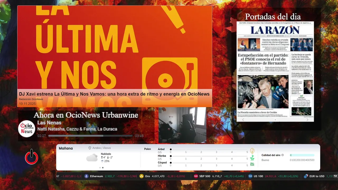The height and width of the screenshot is (190, 338).
Task: Click the Portadas del dia heading
Action: click(x=273, y=17)
